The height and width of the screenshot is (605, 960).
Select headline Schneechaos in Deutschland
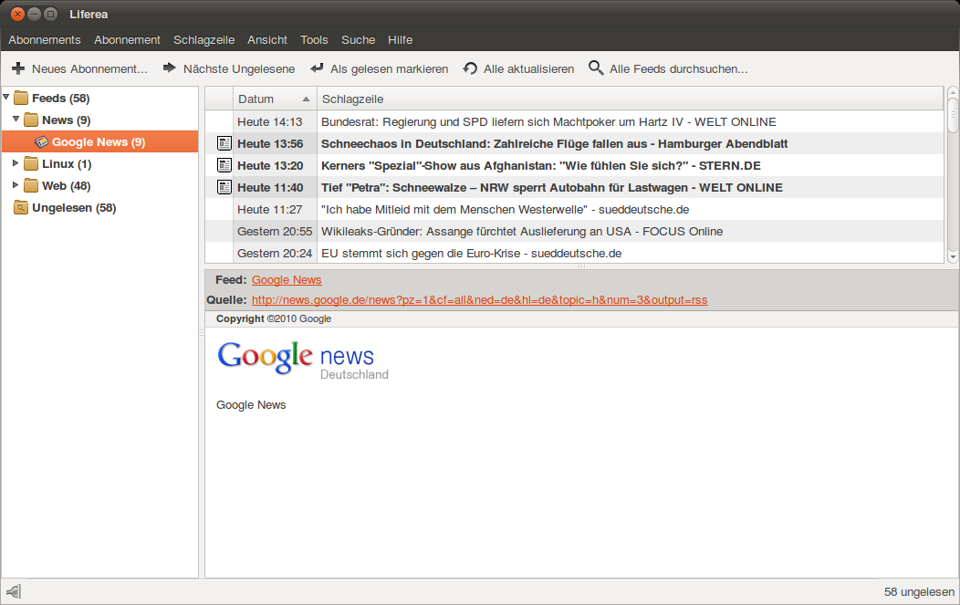554,144
